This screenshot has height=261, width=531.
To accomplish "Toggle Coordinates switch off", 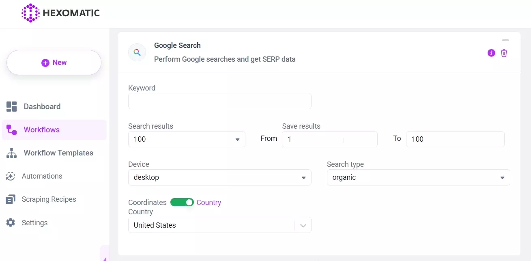I will 182,202.
